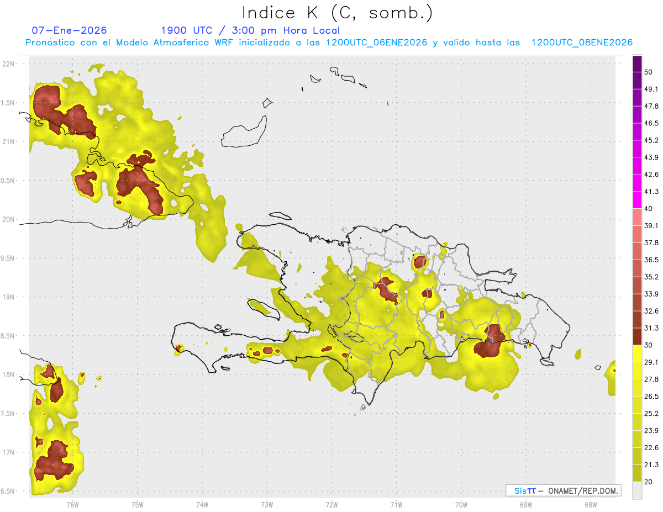663x512 pixels.
Task: Click the 22N latitude axis label
Action: coord(9,64)
